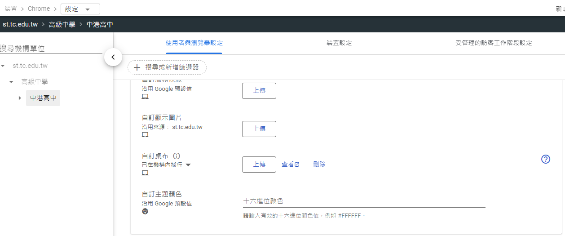Click the plus icon in filter bar
The width and height of the screenshot is (565, 236).
pos(137,67)
